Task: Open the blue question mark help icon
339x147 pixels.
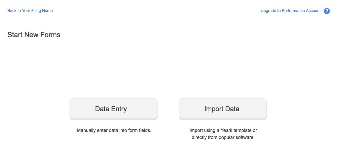Action: pos(327,11)
